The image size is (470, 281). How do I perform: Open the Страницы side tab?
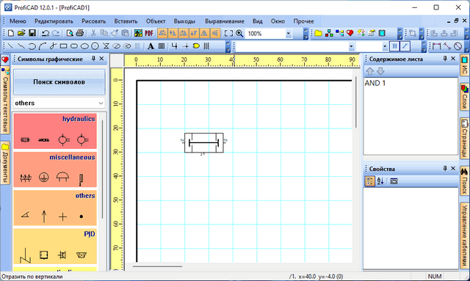[x=464, y=138]
